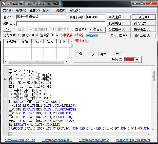Viewport: 158px width, 144px height.
Task: Click the red 颜色 color swatch
Action: (130, 59)
